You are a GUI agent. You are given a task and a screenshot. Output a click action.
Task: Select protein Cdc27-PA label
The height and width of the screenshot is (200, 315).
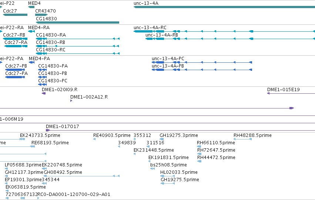pyautogui.click(x=17, y=73)
